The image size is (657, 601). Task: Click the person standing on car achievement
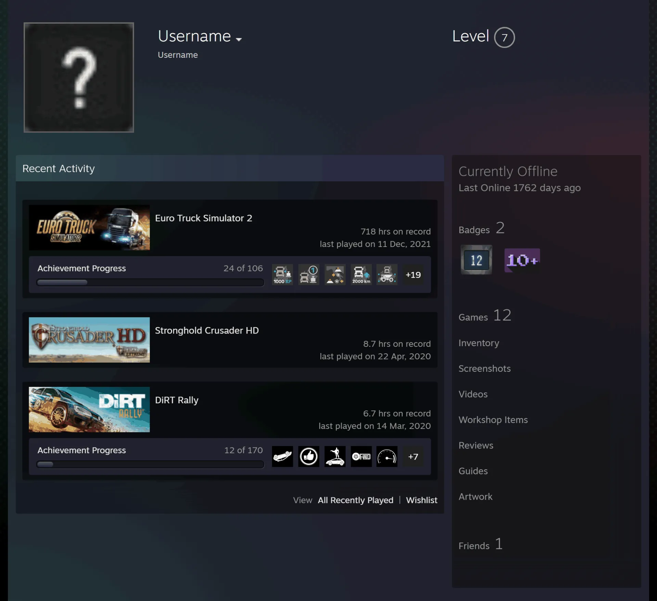tap(335, 456)
